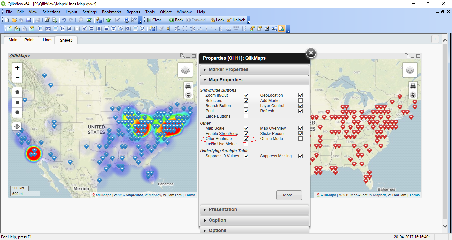Enable the Search Button checkbox

pos(246,106)
